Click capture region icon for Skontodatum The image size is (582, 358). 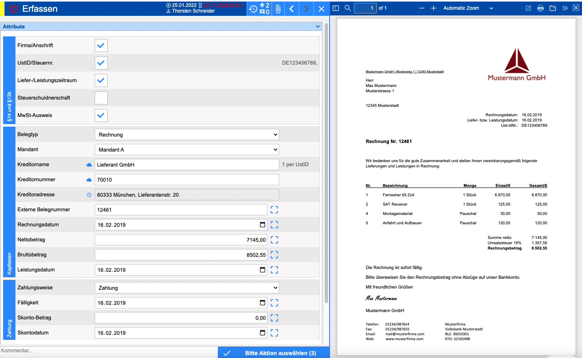pyautogui.click(x=274, y=333)
